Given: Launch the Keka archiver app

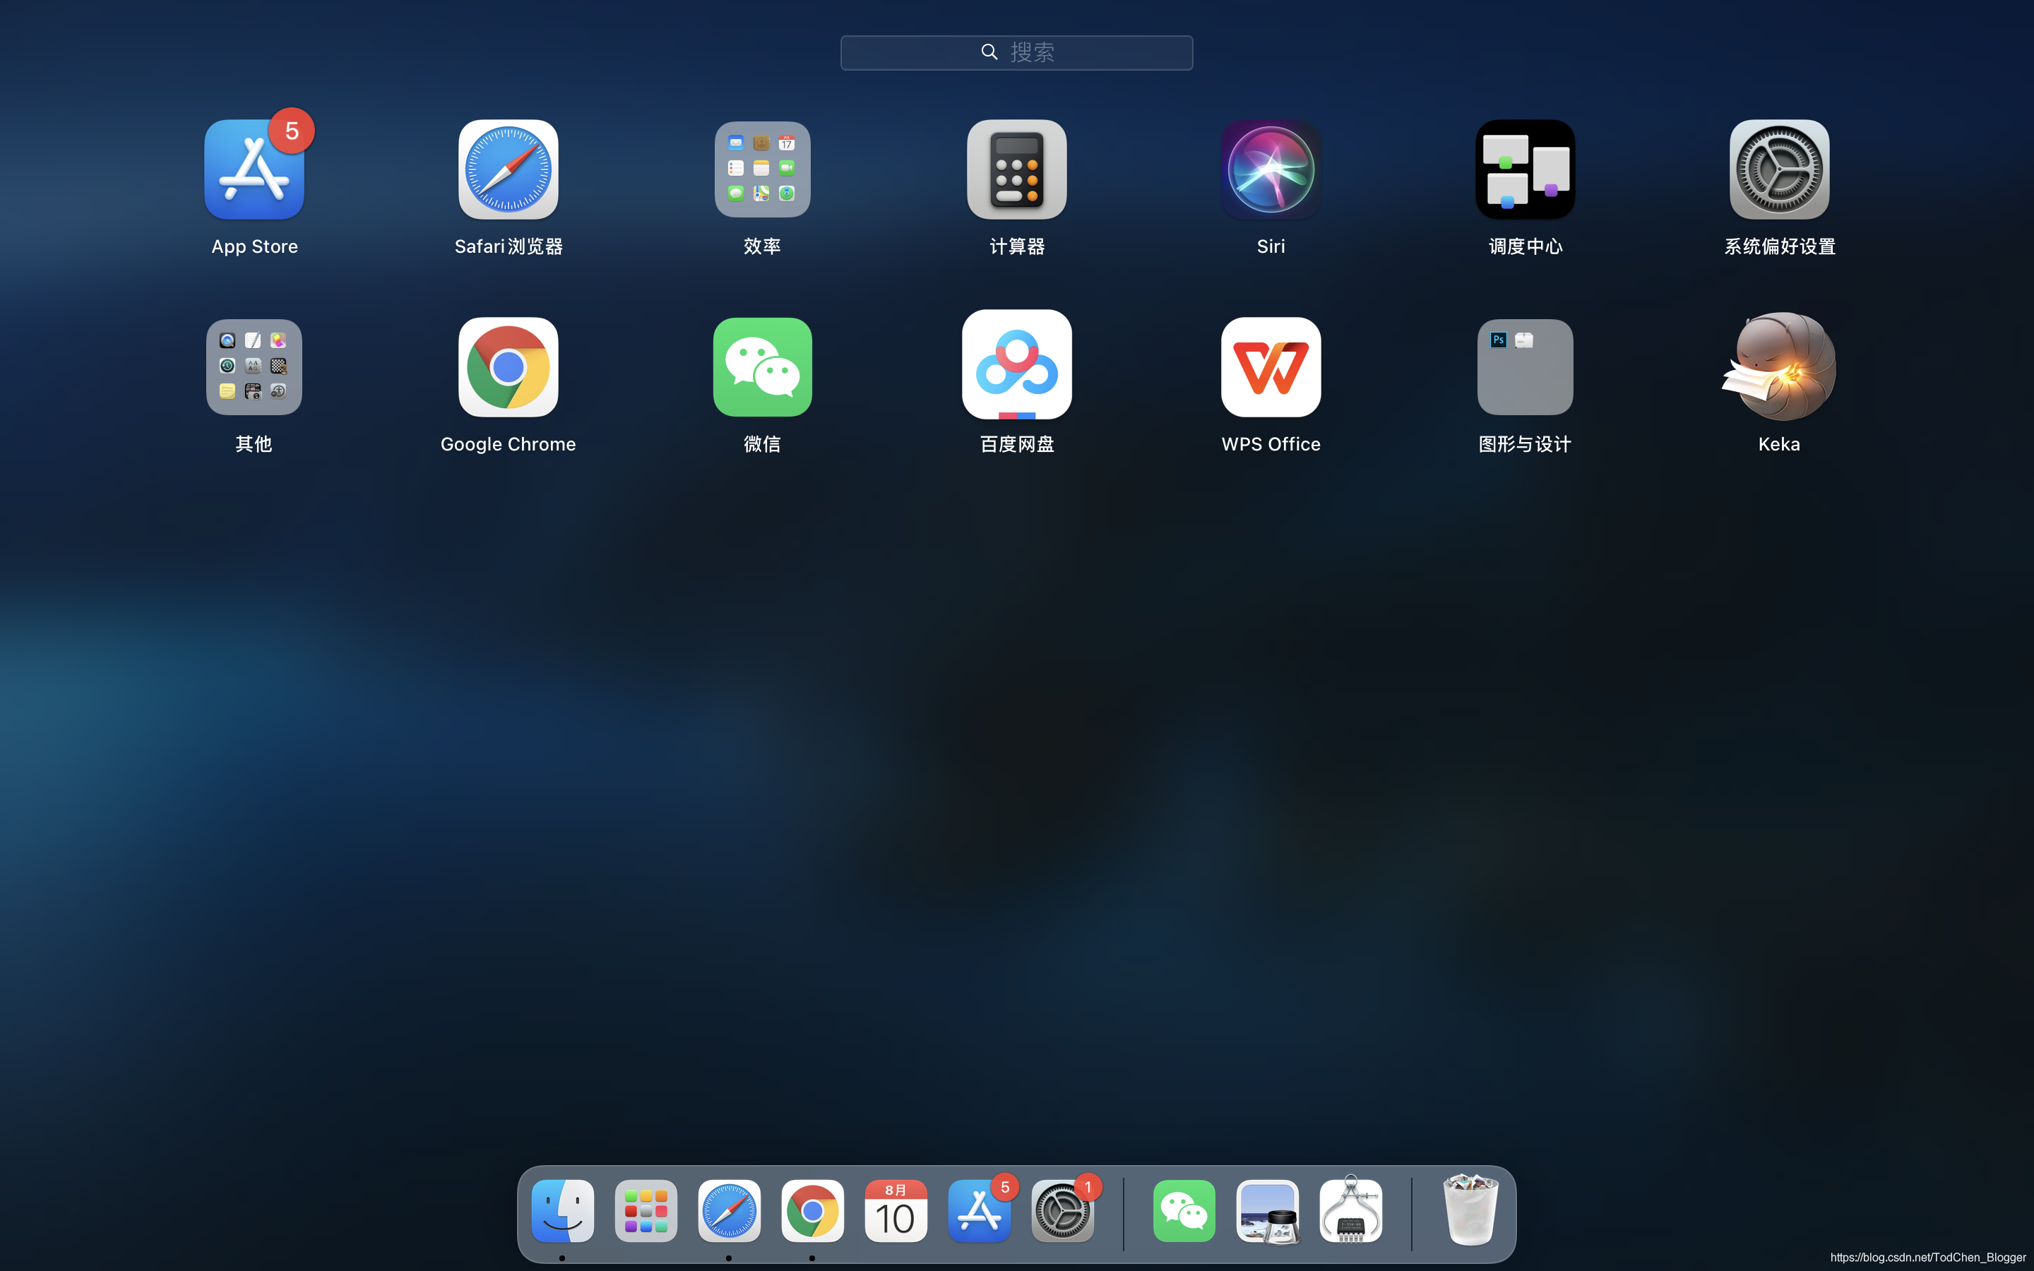Looking at the screenshot, I should click(1778, 367).
